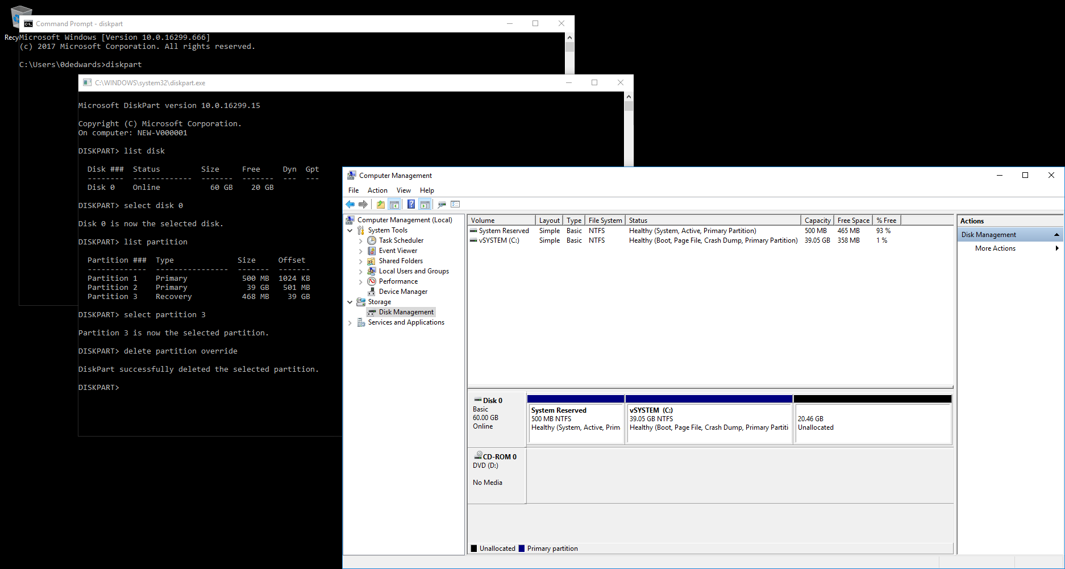Collapse the System Tools tree node
This screenshot has width=1065, height=569.
350,230
